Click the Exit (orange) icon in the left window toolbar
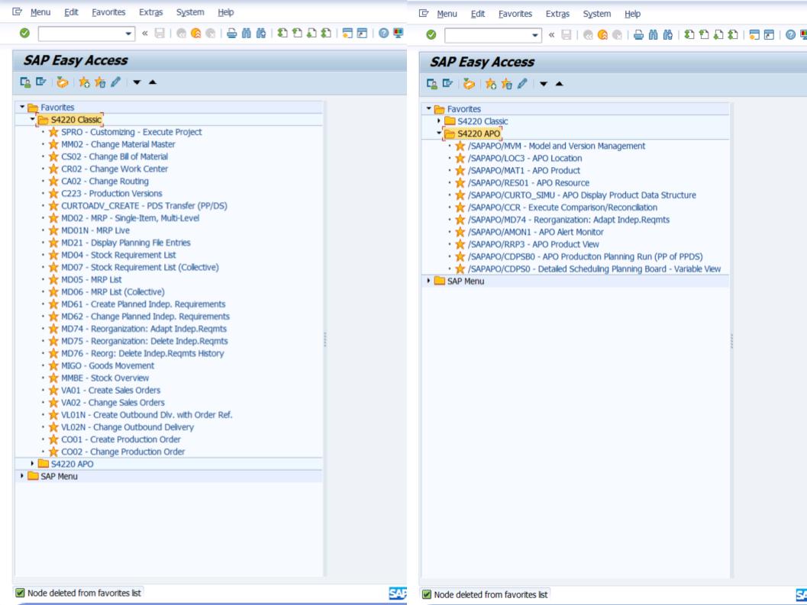The height and width of the screenshot is (605, 807). click(x=195, y=34)
